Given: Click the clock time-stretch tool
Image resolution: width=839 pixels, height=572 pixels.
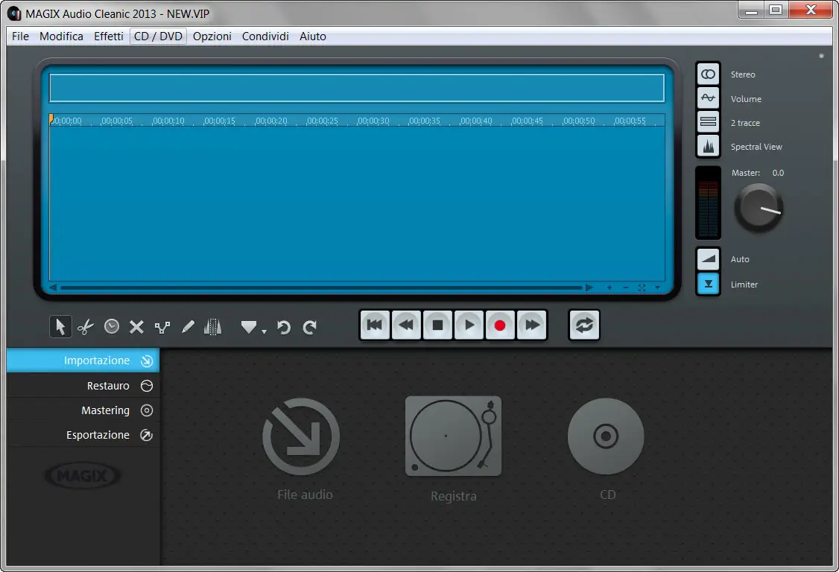Looking at the screenshot, I should click(111, 326).
